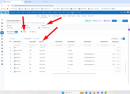Viewport: 130px width, 94px height.
Task: Open the Board bookmark
Action: [21, 9]
